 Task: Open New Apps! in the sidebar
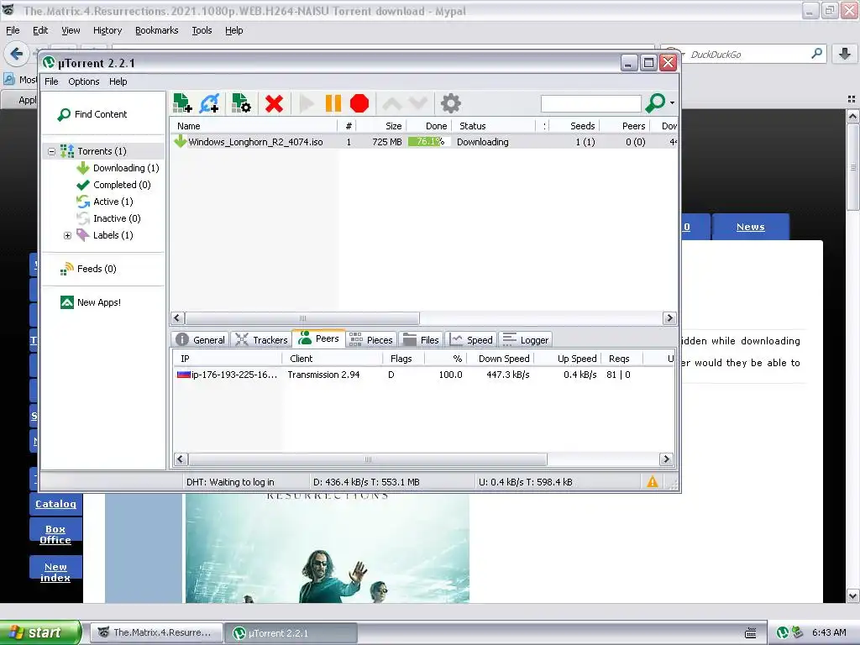[99, 302]
